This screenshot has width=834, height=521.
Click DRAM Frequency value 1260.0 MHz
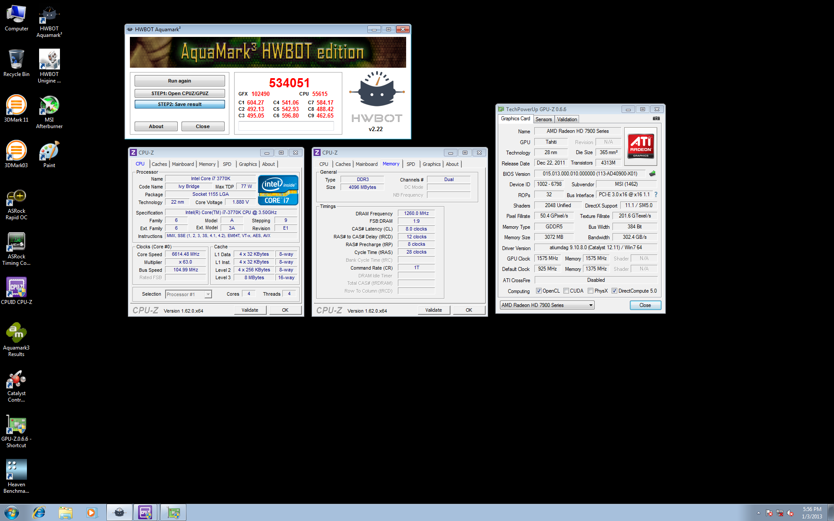(416, 213)
